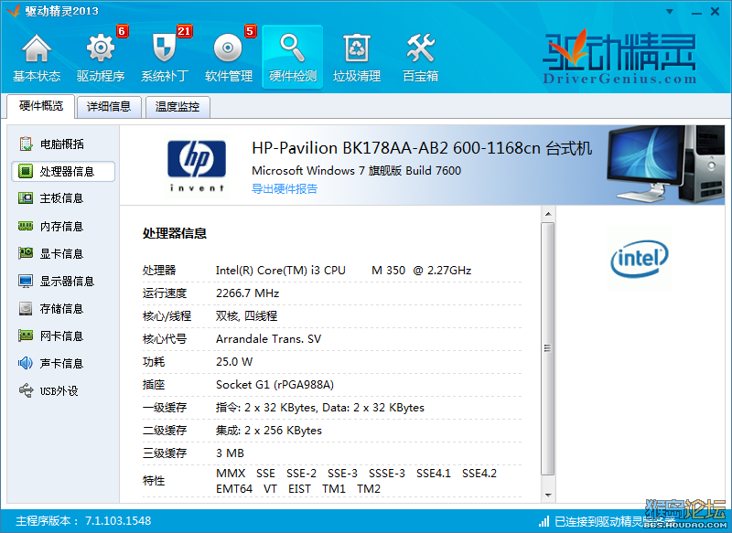Click the 声卡信息 speaker icon
This screenshot has width=732, height=533.
click(26, 363)
